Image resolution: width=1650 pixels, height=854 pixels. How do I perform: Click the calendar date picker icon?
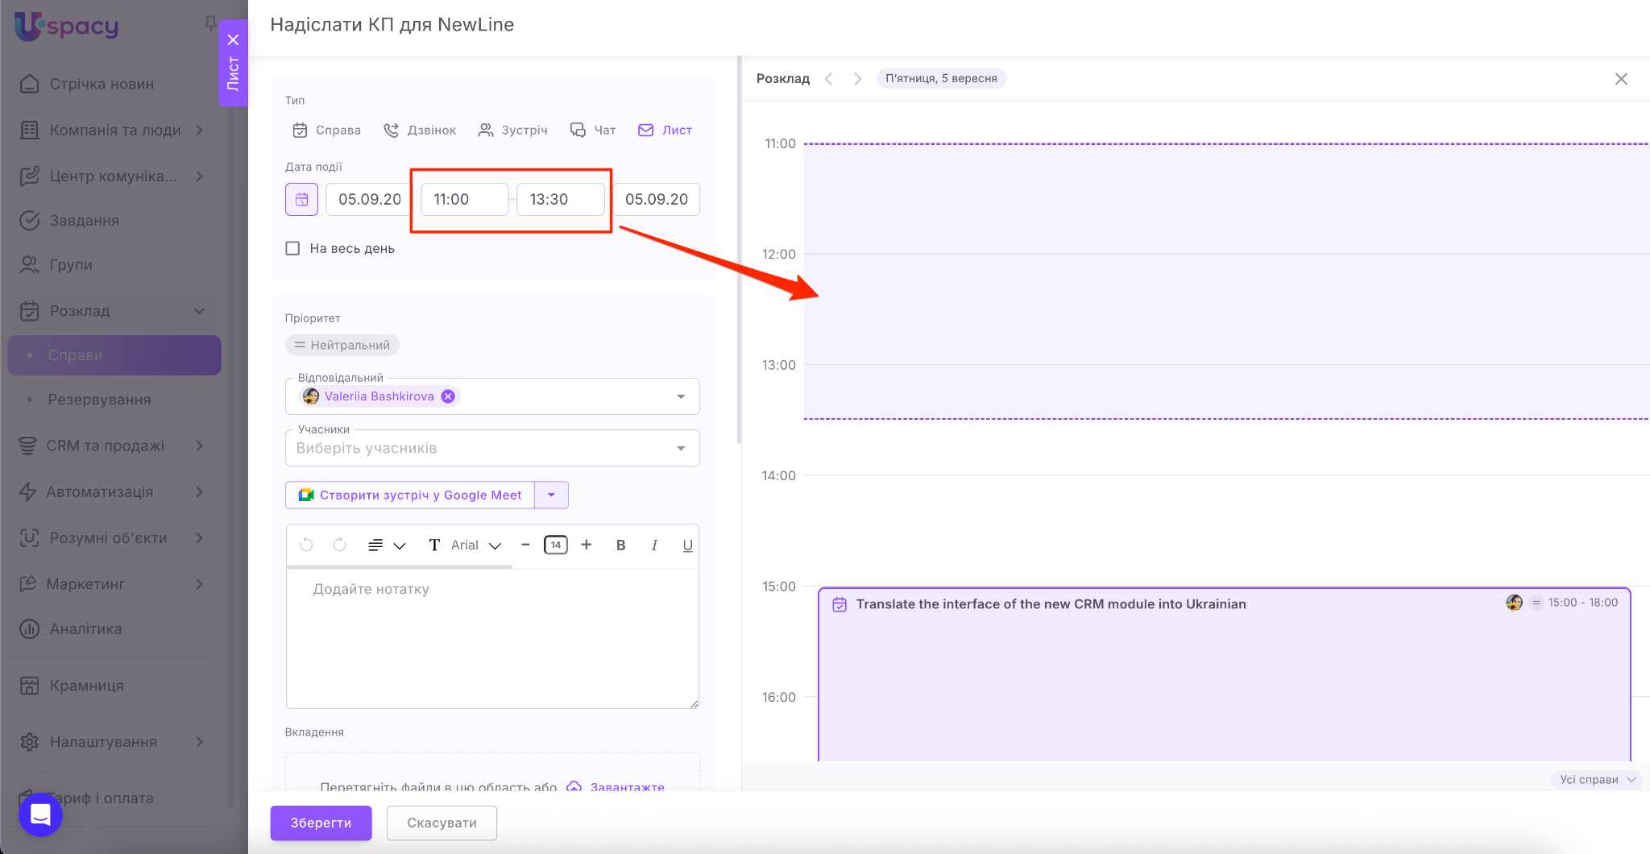coord(301,199)
